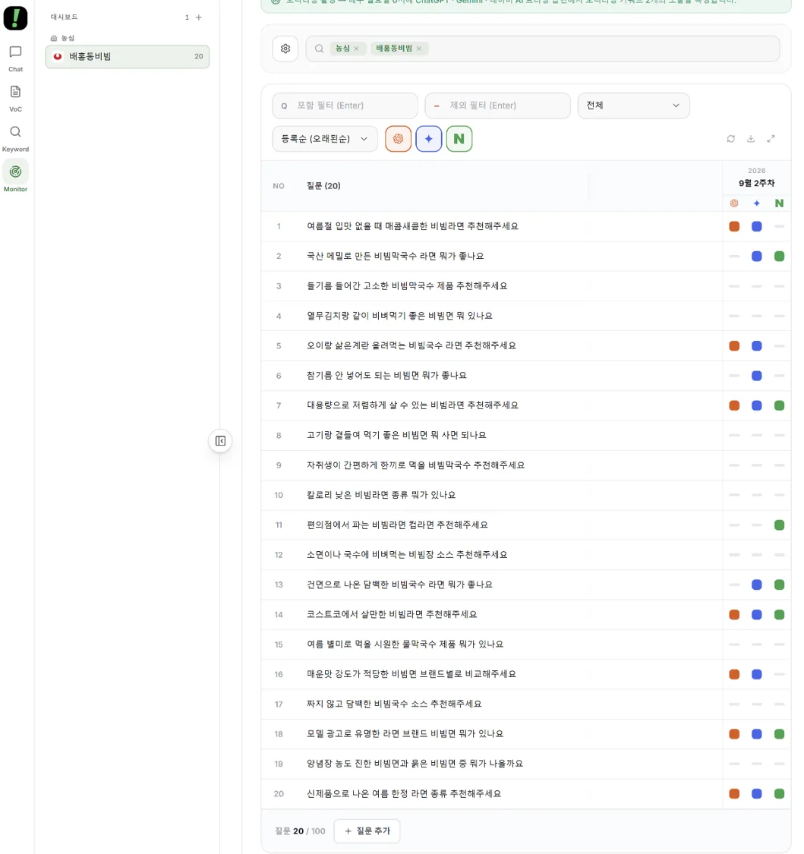Remove the 배홍동비빔 search tag

click(419, 49)
